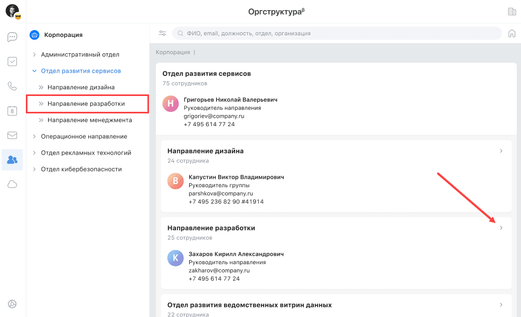Click the double-chevron before Направление менеджмента in tree

tap(41, 120)
